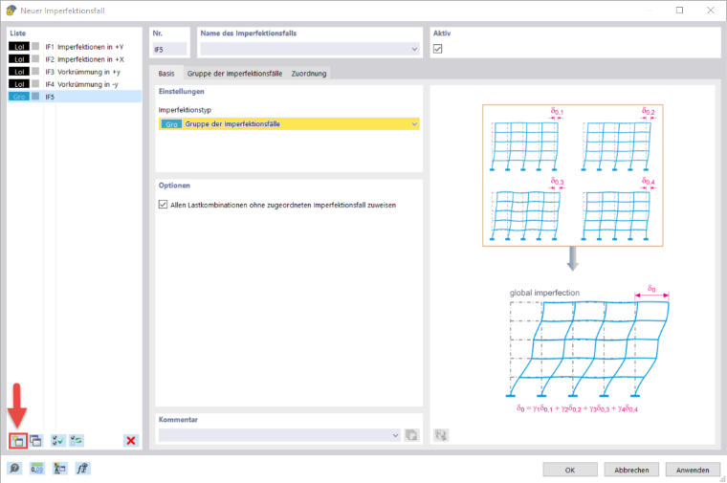Image resolution: width=727 pixels, height=483 pixels.
Task: Switch to the Basis tab
Action: (x=166, y=74)
